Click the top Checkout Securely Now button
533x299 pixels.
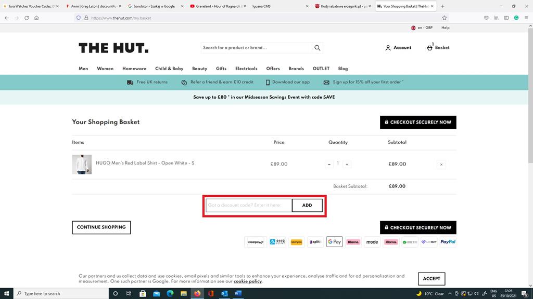418,123
